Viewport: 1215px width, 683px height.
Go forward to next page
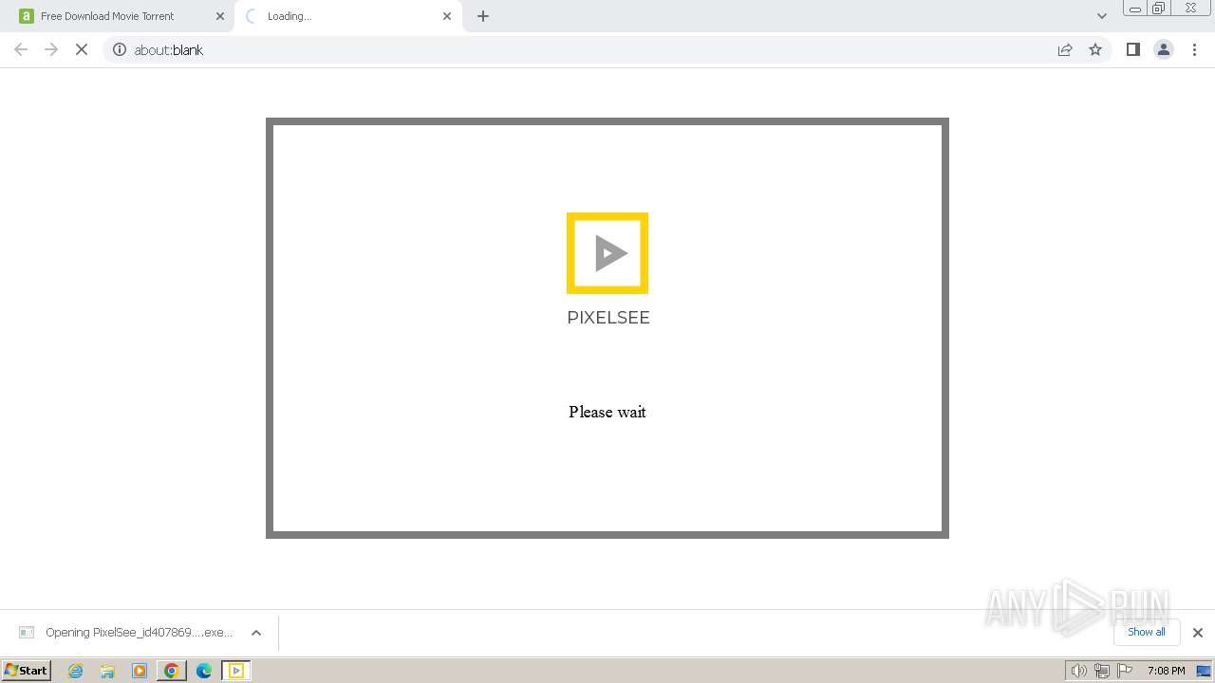click(51, 49)
